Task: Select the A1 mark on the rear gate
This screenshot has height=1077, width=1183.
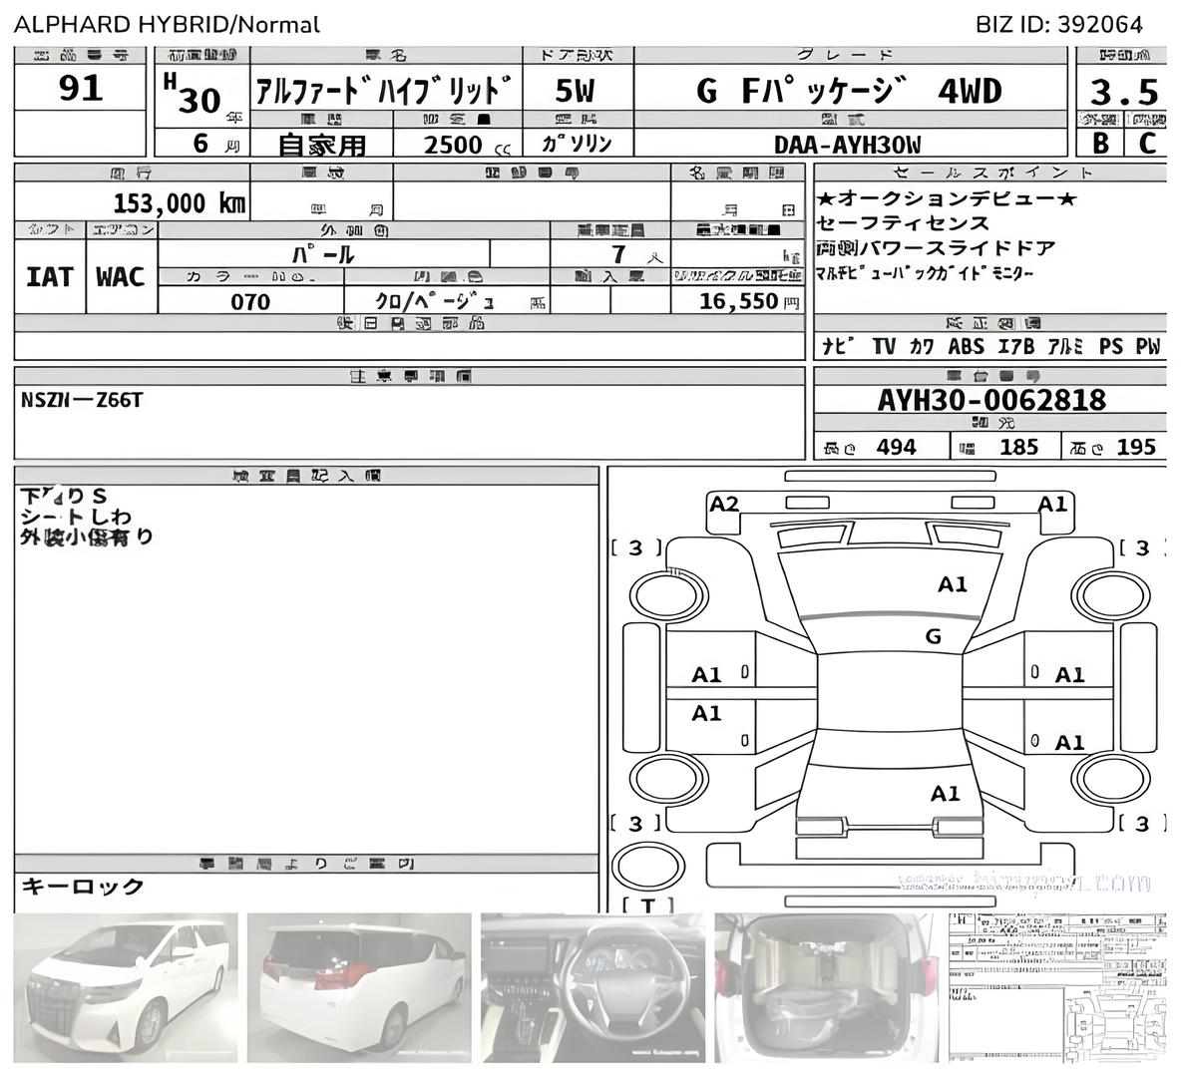Action: click(945, 794)
